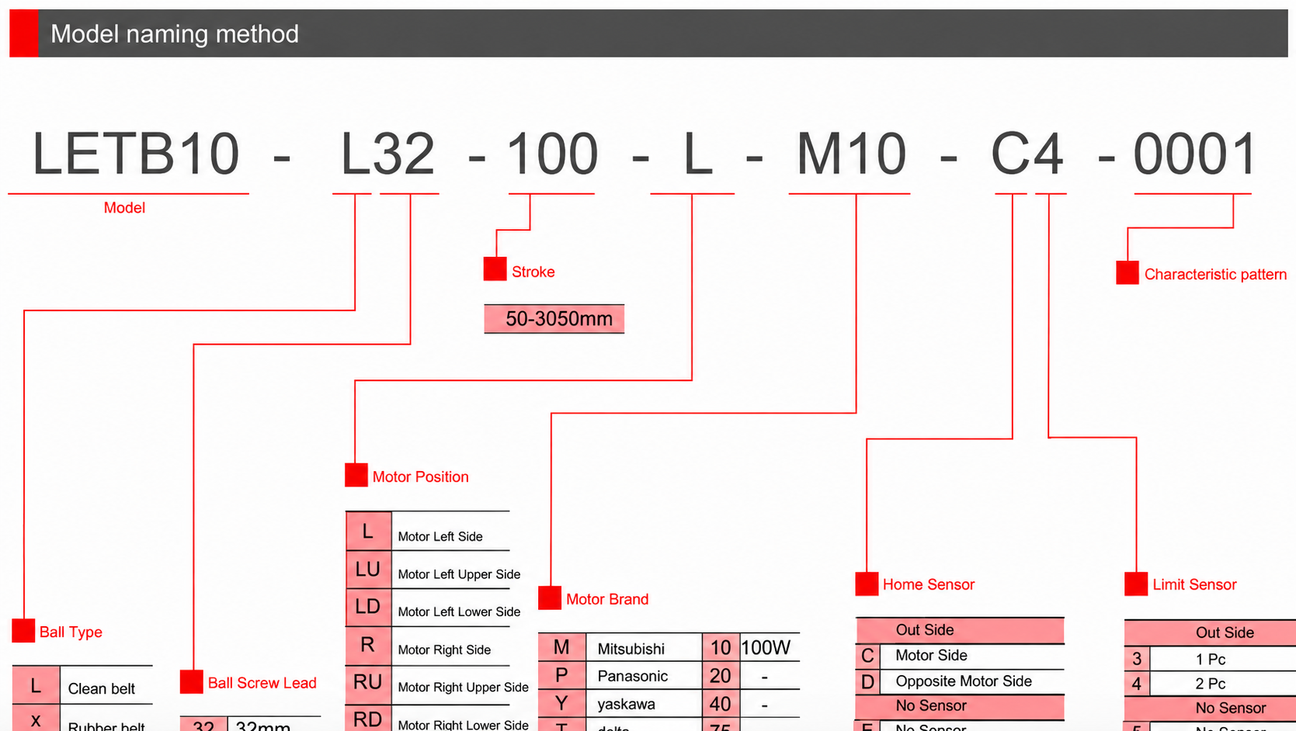
Task: Click the 'Motor Brand' label
Action: [607, 600]
